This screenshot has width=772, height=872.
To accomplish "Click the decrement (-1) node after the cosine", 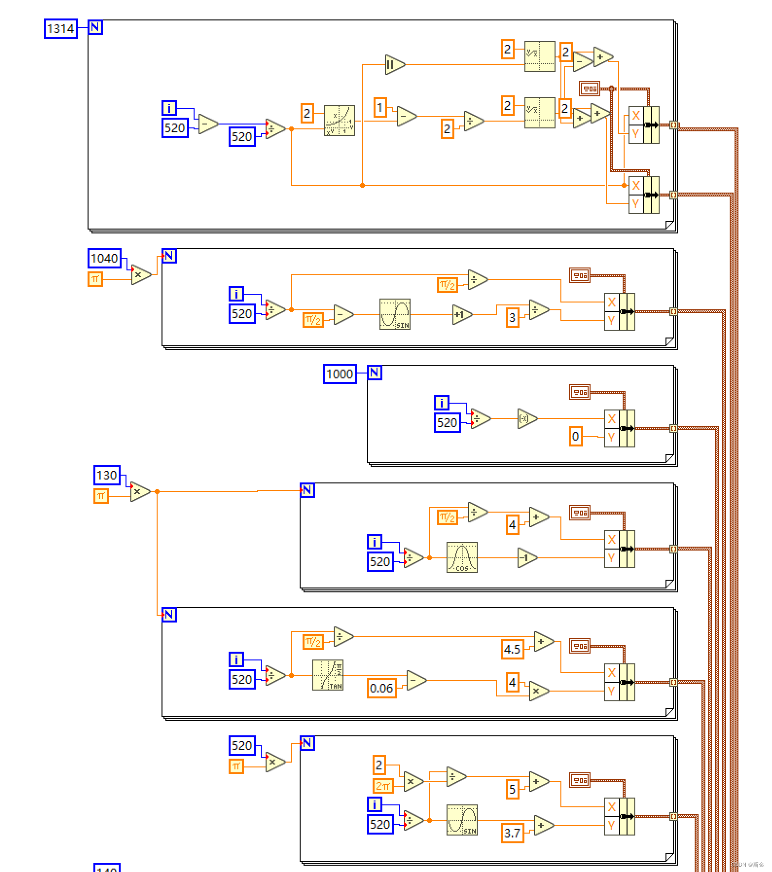I will pos(527,558).
